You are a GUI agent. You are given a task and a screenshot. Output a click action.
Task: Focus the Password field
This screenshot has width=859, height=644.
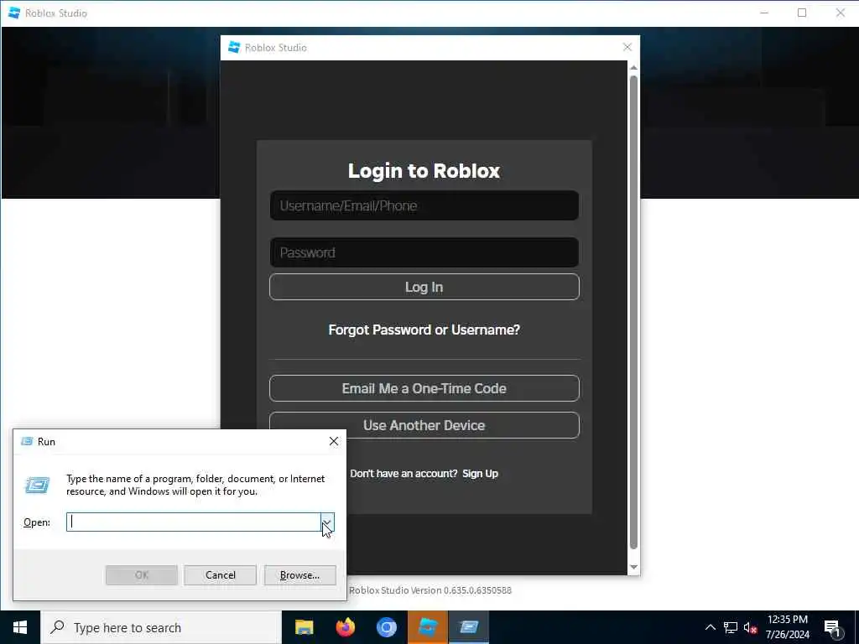click(x=424, y=252)
